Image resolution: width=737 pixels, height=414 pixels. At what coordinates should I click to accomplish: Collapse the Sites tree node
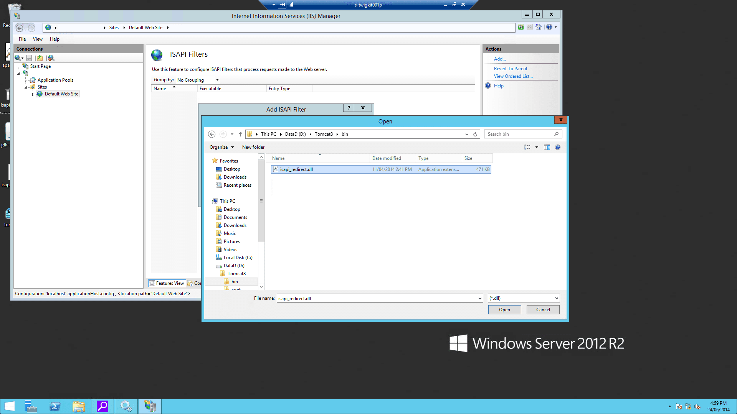pyautogui.click(x=26, y=87)
